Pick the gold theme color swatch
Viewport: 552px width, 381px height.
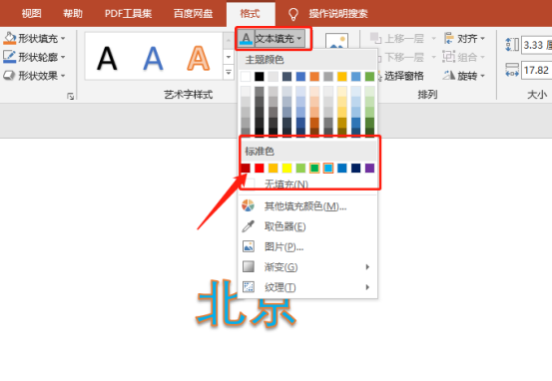tap(341, 76)
